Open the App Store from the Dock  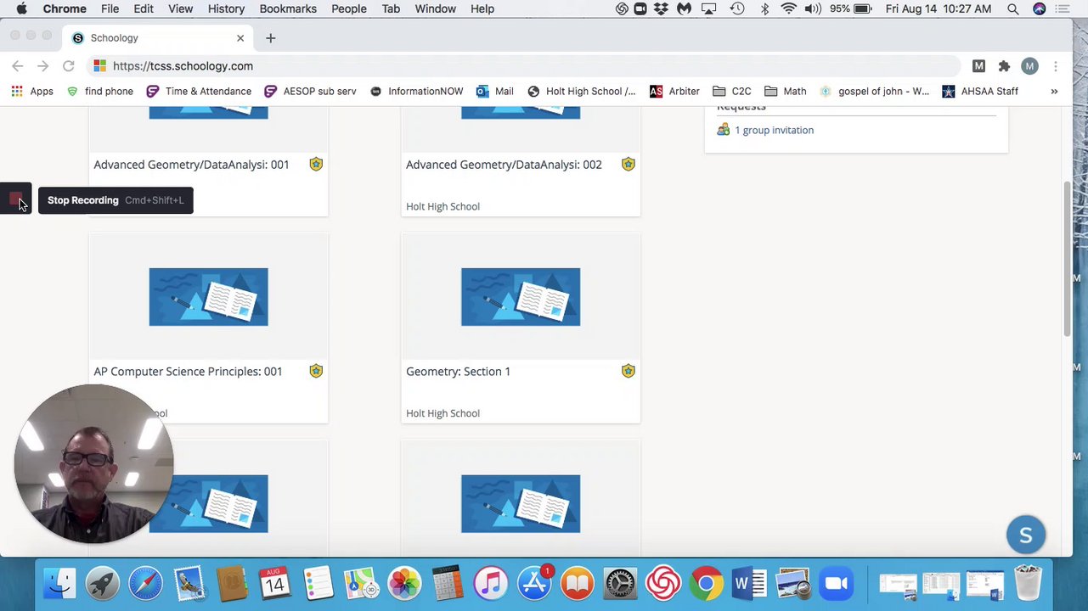[534, 584]
